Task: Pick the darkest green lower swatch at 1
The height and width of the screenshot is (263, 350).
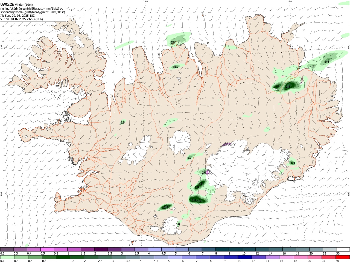Action: pos(63,257)
